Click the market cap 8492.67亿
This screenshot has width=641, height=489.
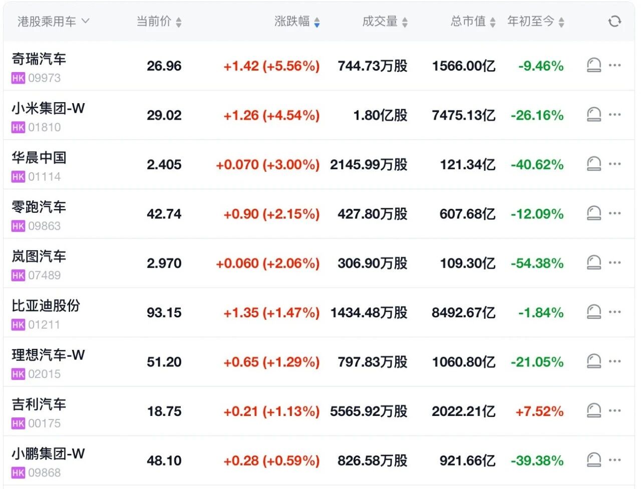click(464, 313)
